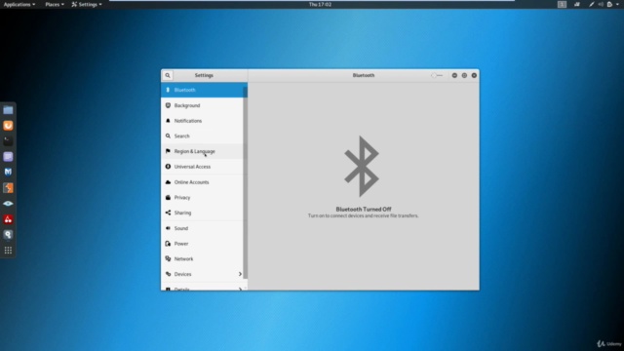Launch the orange Firefox icon in dock

click(8, 126)
